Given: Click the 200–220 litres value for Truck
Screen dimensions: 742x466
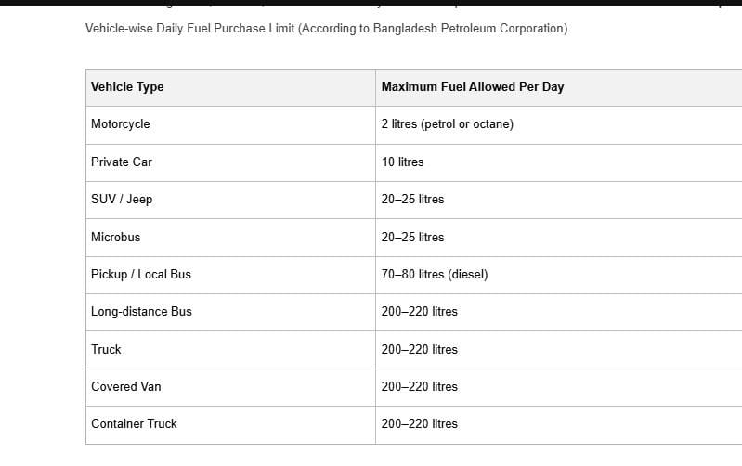Looking at the screenshot, I should pos(419,349).
